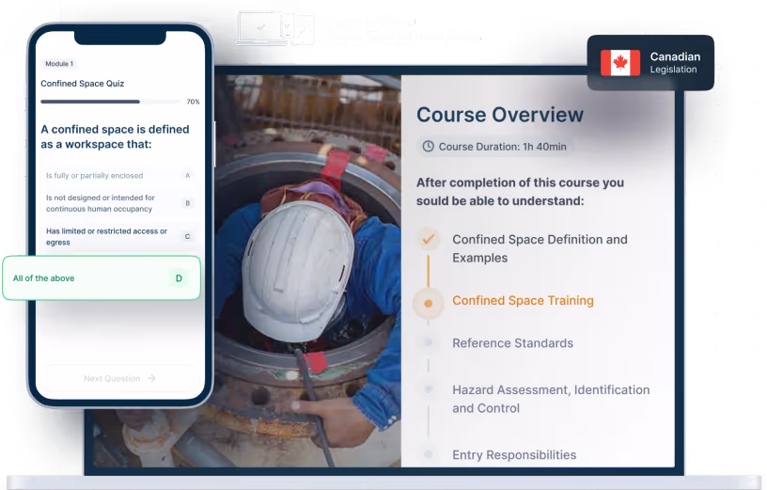This screenshot has width=767, height=490.
Task: Click the Canadian flag icon
Action: [x=620, y=63]
